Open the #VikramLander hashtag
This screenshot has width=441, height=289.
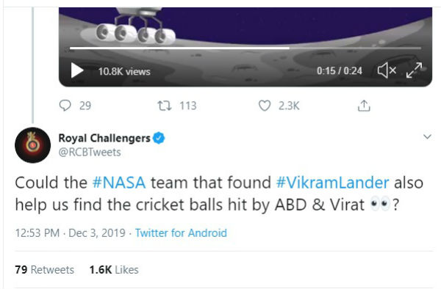(x=332, y=183)
